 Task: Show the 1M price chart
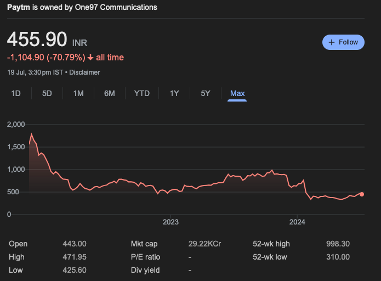click(78, 93)
